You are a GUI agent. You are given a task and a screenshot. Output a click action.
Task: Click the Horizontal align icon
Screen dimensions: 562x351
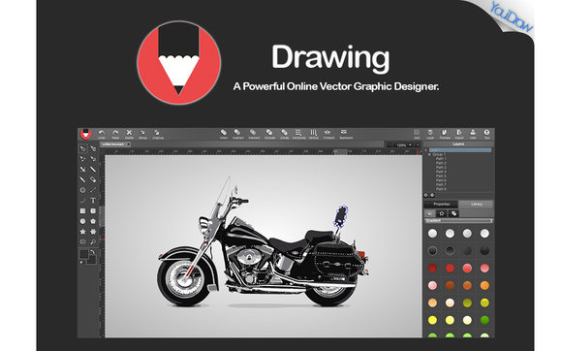click(x=298, y=133)
